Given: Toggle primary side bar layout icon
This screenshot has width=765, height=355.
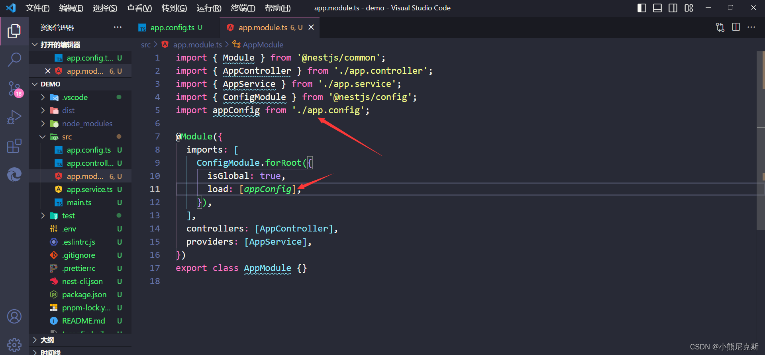Looking at the screenshot, I should click(x=642, y=8).
